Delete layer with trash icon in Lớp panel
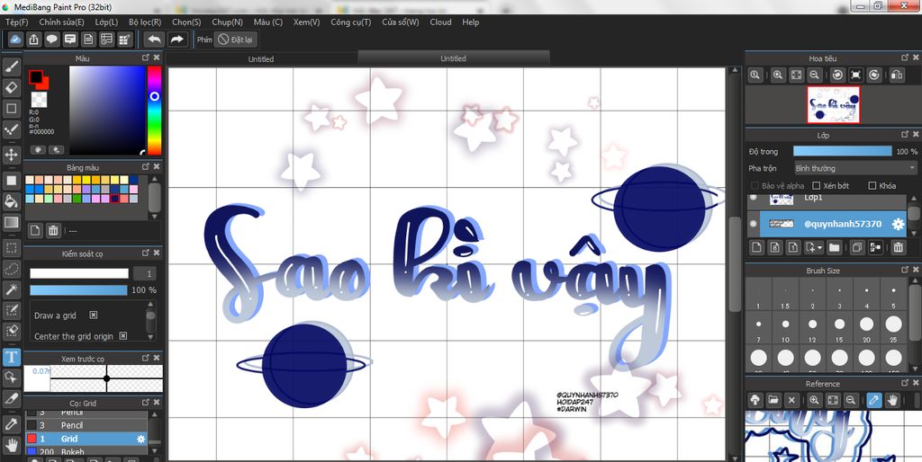 pyautogui.click(x=898, y=247)
